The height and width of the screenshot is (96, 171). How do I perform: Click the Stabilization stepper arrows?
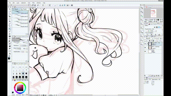coord(27,52)
